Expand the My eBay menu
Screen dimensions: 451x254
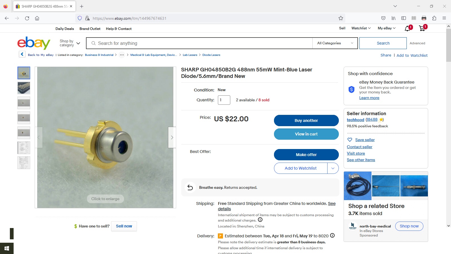pos(387,28)
